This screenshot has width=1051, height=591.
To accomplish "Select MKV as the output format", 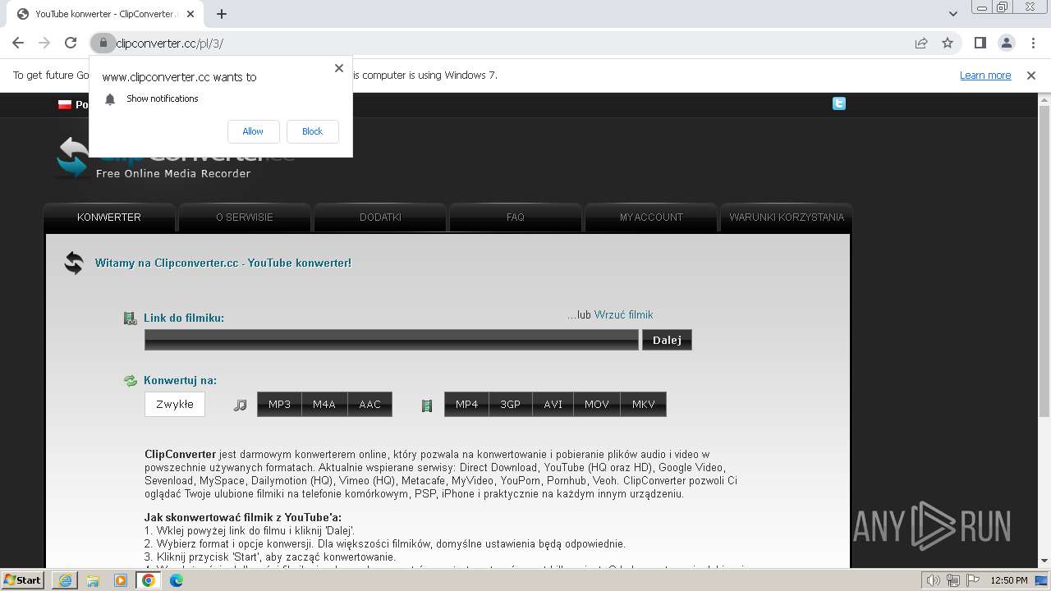I will coord(644,405).
